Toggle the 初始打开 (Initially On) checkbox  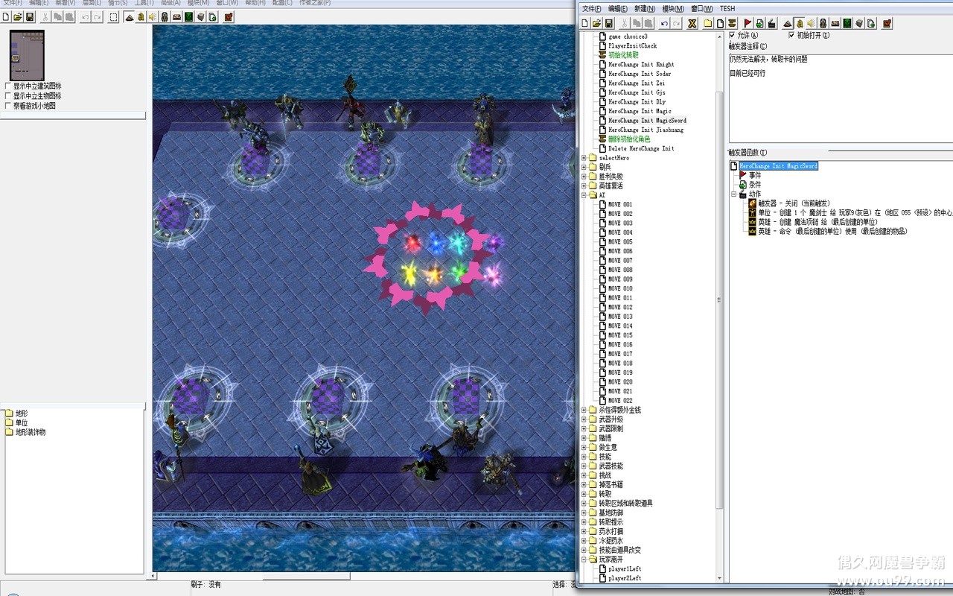pyautogui.click(x=791, y=35)
